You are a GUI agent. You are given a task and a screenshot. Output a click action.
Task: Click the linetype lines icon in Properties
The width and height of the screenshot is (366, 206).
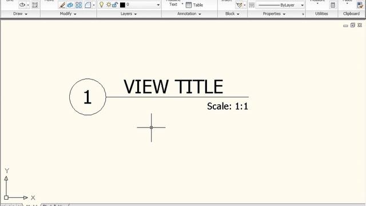252,5
